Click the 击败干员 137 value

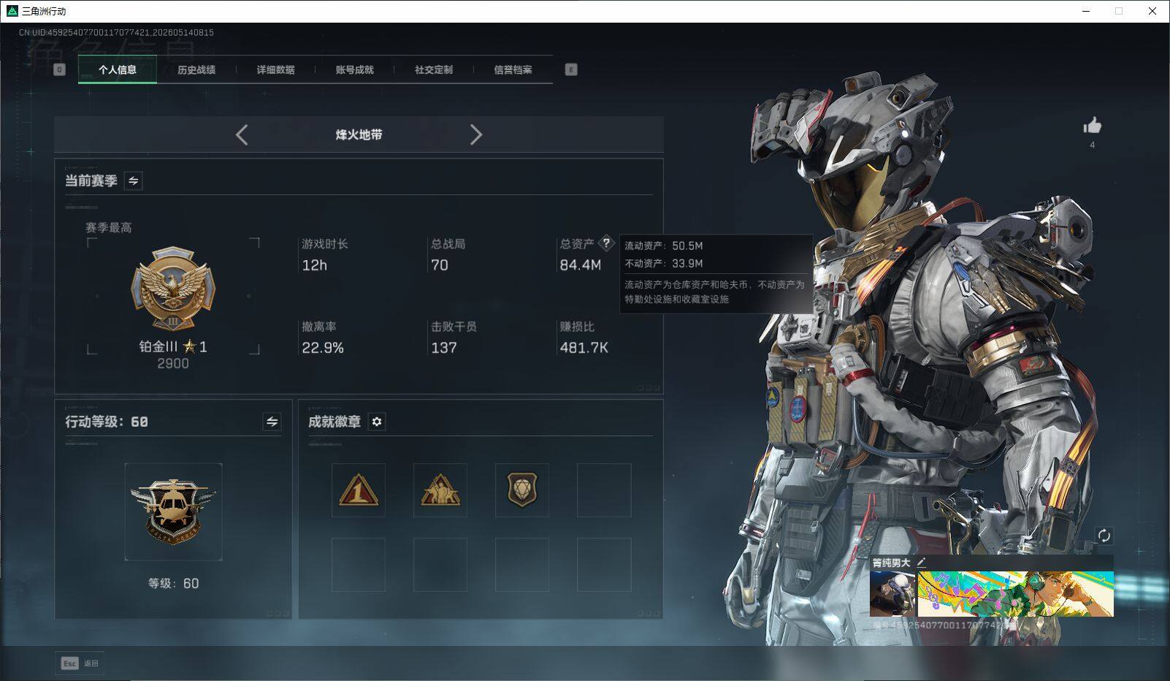(x=444, y=348)
